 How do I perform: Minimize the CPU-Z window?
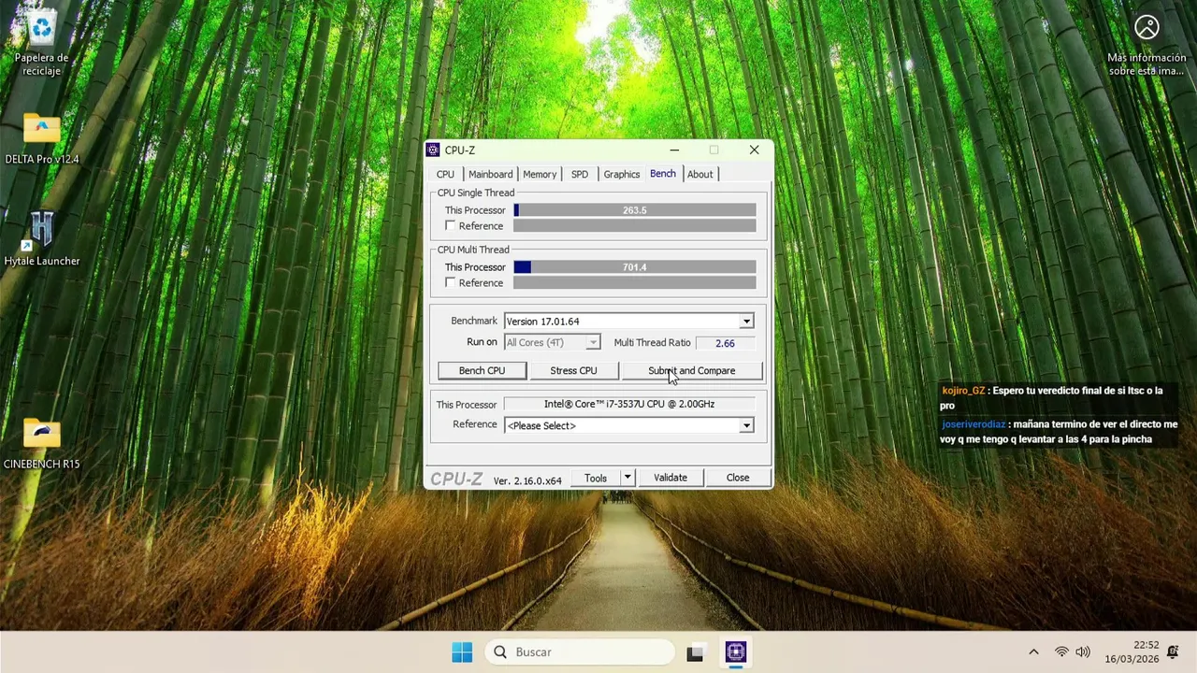pyautogui.click(x=674, y=150)
